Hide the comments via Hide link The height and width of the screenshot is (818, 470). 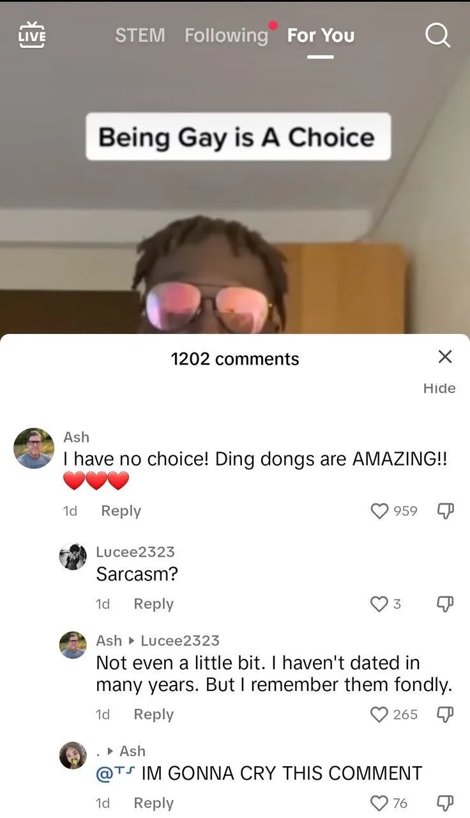[x=439, y=388]
